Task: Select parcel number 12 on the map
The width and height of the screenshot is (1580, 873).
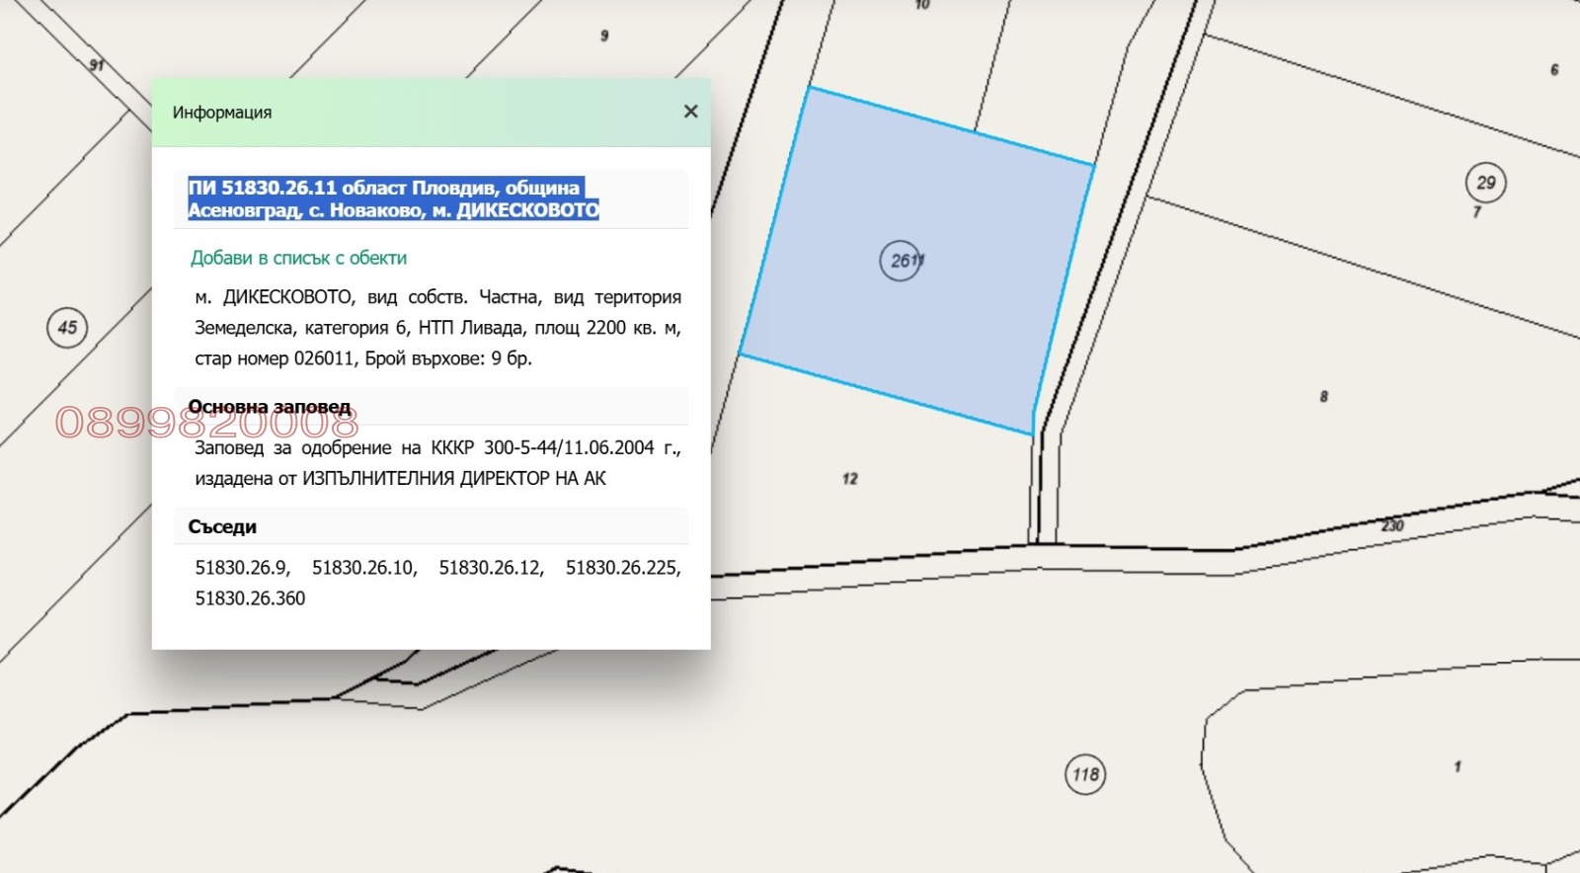Action: [850, 479]
